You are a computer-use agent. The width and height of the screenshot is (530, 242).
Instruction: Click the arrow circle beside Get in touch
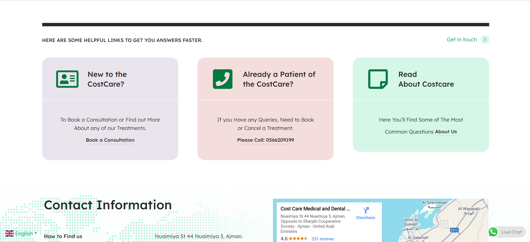click(x=485, y=40)
